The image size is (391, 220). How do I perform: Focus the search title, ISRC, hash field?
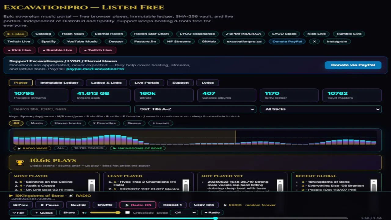(70, 109)
